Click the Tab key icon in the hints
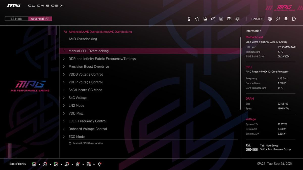This screenshot has width=303, height=170. pos(249,145)
